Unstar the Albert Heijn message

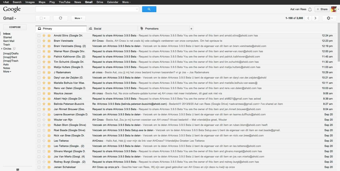coord(44,98)
